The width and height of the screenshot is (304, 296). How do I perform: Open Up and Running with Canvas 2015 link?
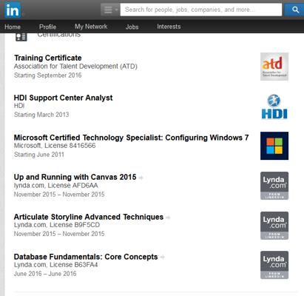click(x=75, y=177)
